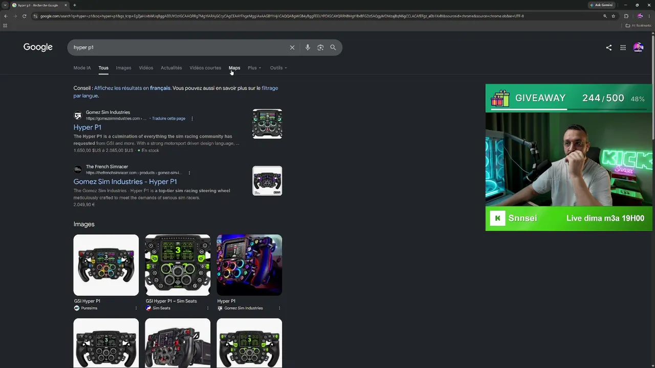Open the All Bookmarks folder
This screenshot has height=368, width=655.
pos(639,26)
